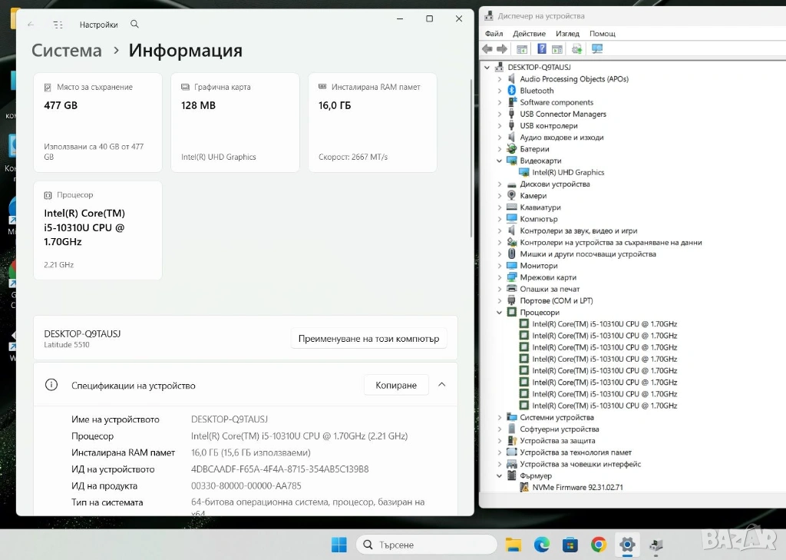
Task: Click the update driver toolbar icon
Action: coord(576,49)
